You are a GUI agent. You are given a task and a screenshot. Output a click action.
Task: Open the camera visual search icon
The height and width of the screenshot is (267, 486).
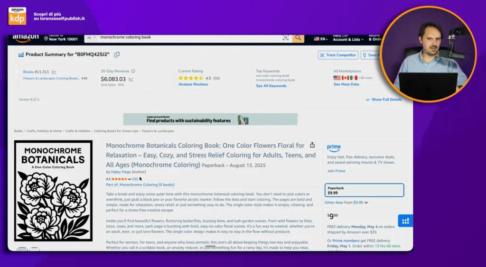point(285,38)
